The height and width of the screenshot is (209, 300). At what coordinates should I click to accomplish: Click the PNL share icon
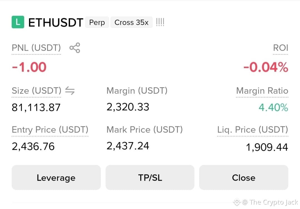click(x=75, y=48)
